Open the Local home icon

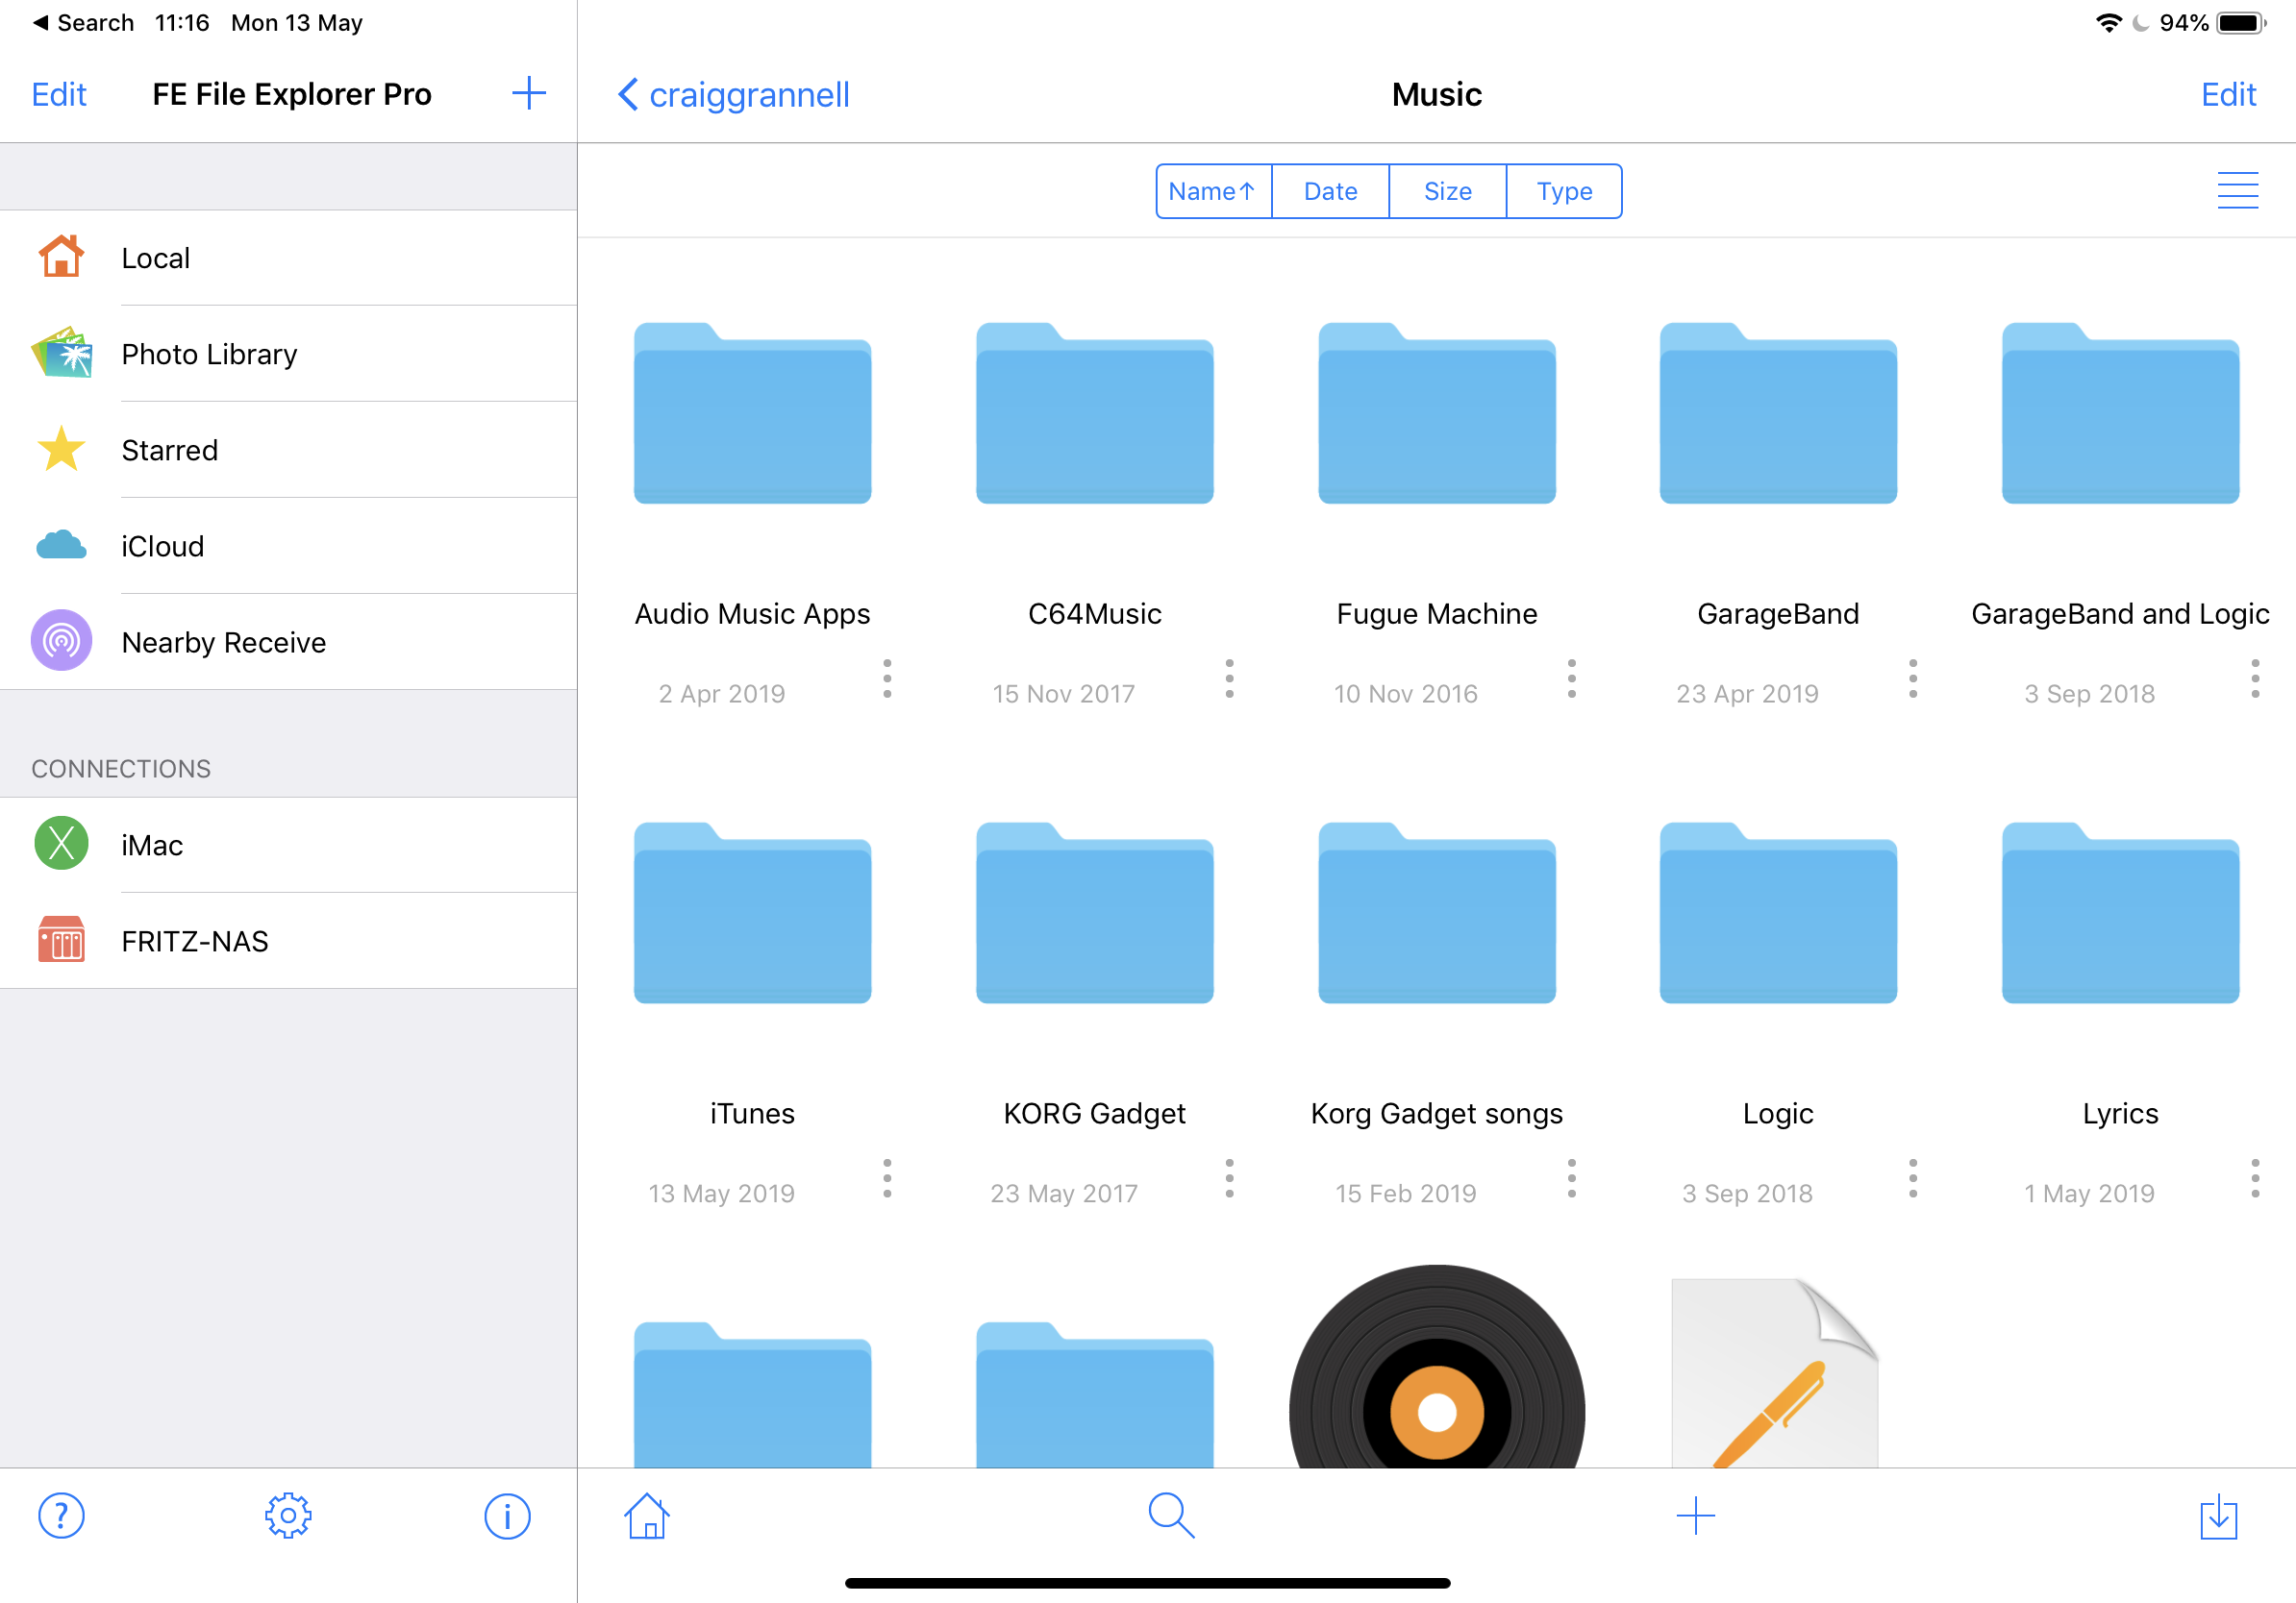(61, 257)
